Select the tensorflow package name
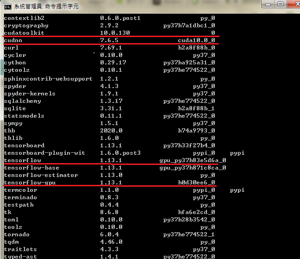 pos(22,160)
